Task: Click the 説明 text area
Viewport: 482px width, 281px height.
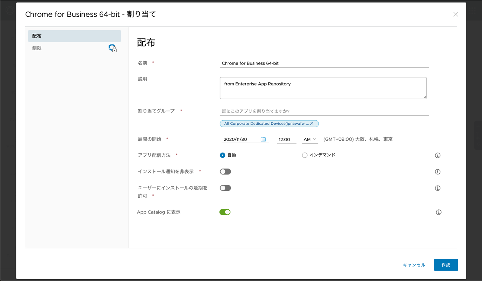Action: pyautogui.click(x=323, y=88)
